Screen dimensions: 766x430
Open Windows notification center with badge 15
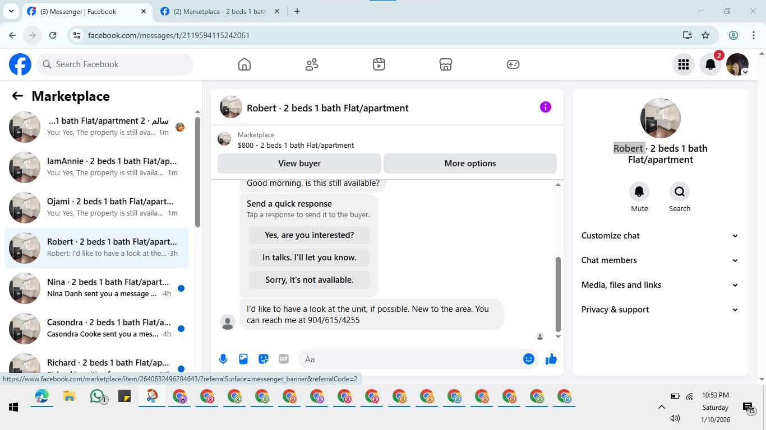[748, 408]
